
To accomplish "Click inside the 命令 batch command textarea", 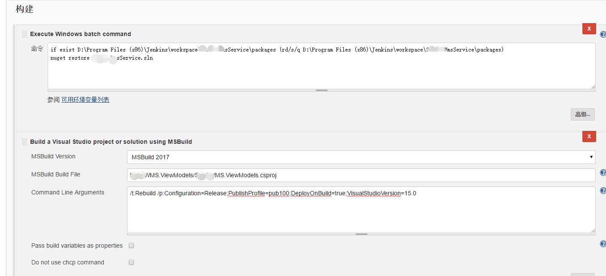I will point(321,66).
